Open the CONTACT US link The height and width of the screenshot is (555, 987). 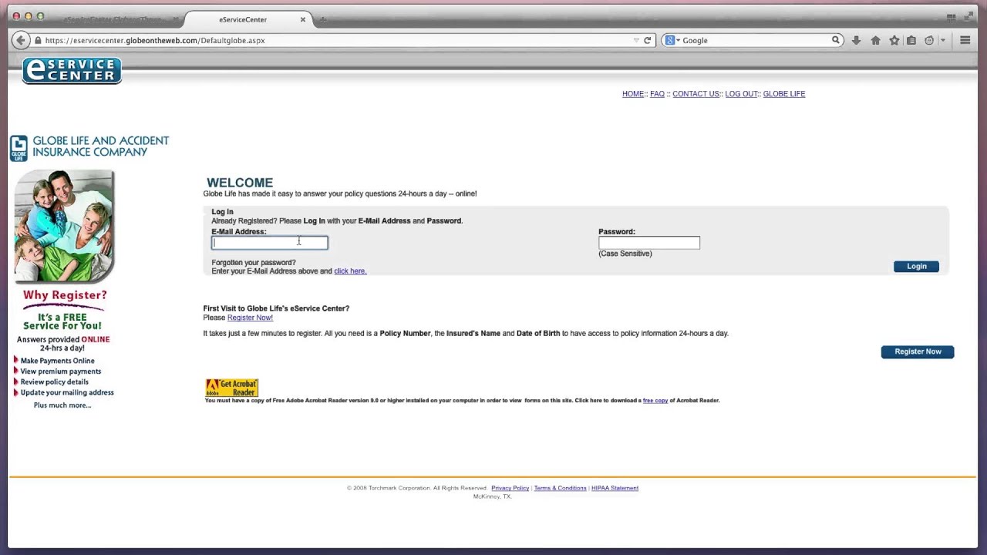(696, 94)
